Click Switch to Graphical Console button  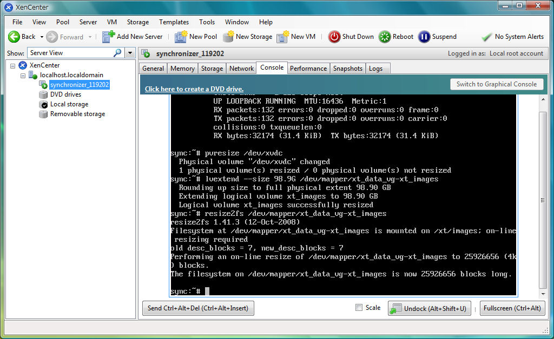496,84
